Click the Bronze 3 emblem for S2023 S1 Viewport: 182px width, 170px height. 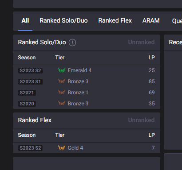coord(62,81)
